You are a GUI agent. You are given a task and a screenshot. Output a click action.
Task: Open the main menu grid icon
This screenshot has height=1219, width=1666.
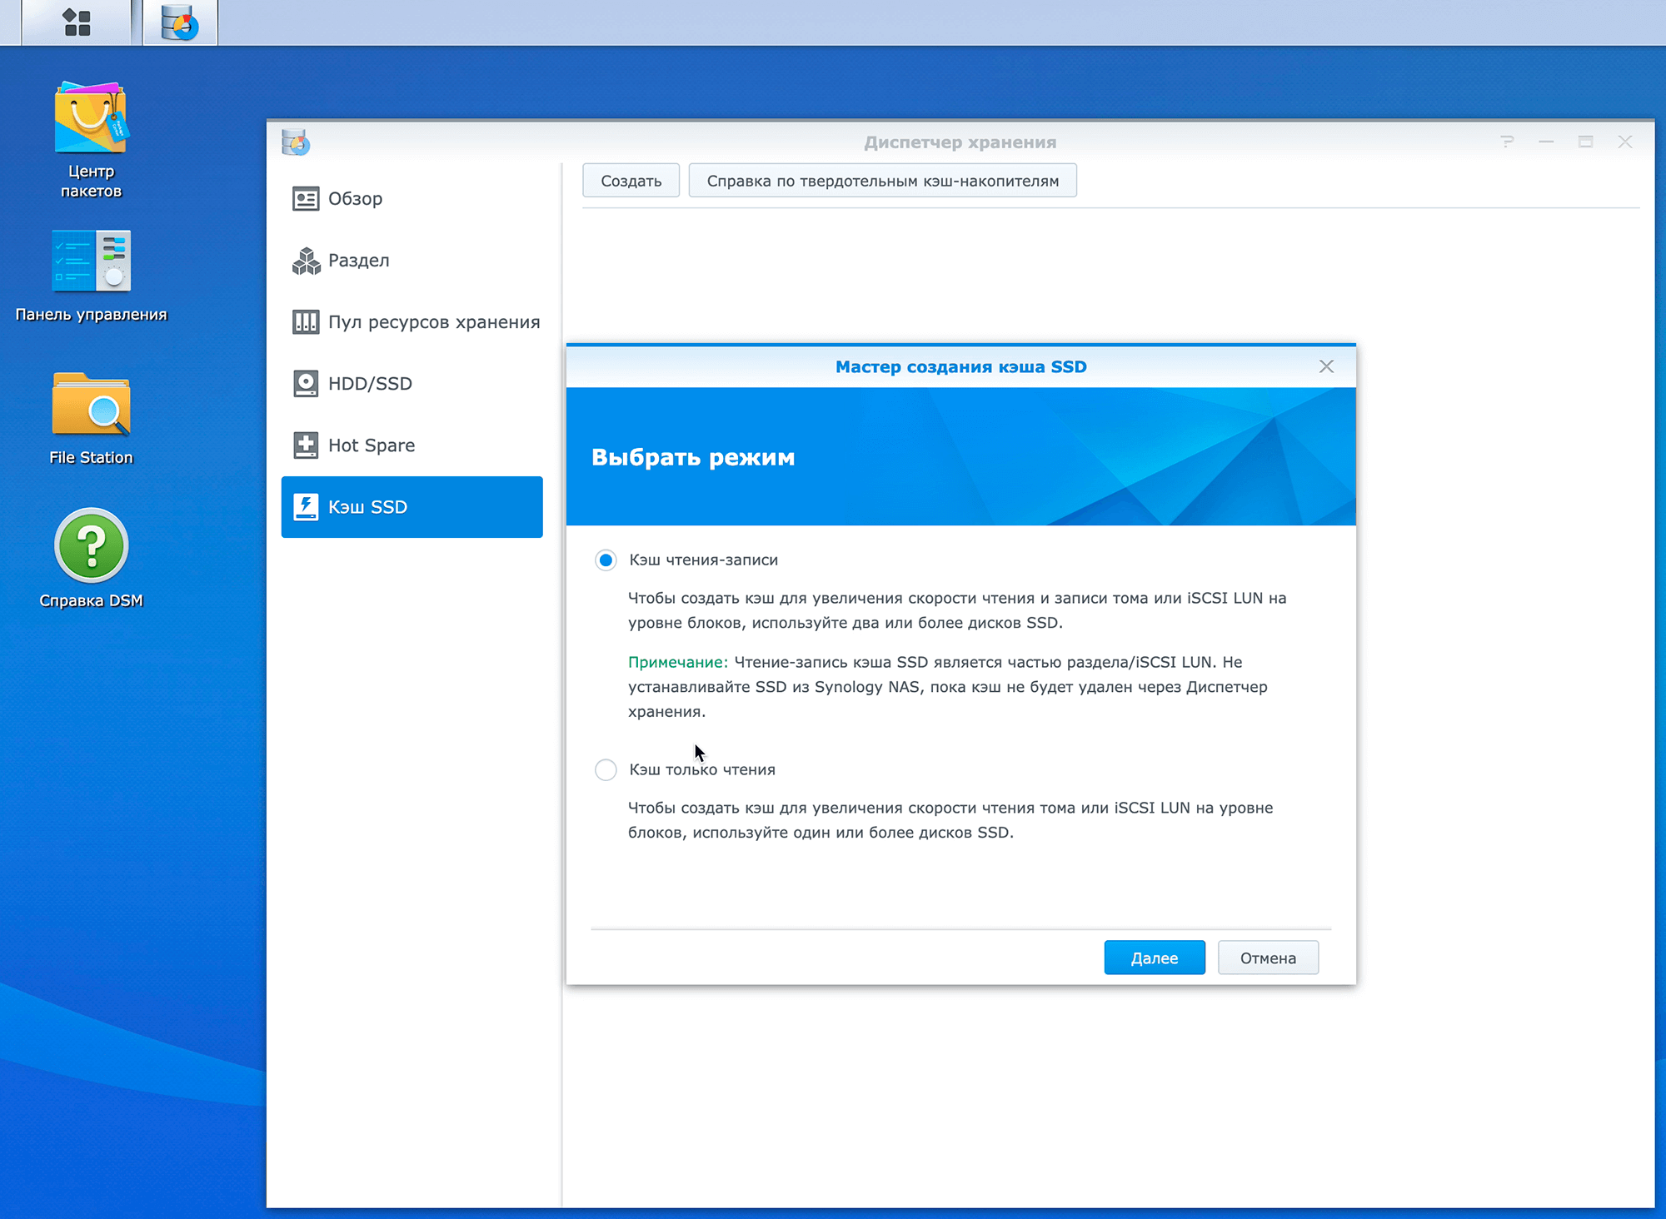point(77,22)
